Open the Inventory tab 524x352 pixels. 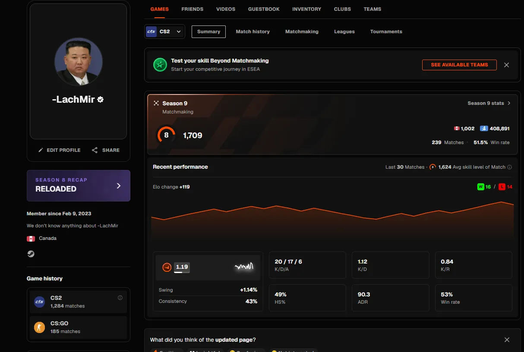306,9
